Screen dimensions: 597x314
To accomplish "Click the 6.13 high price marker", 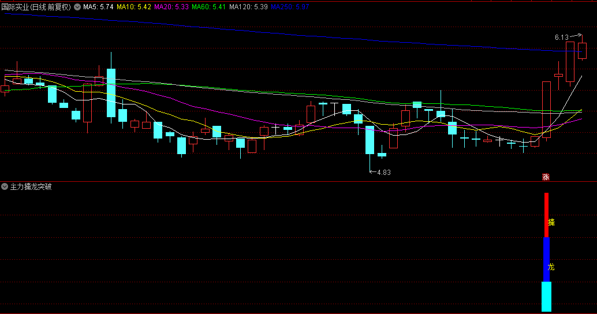I will click(562, 38).
